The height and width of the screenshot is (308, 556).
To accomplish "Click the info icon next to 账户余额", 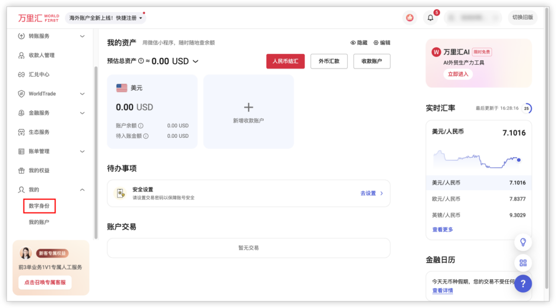I will [x=141, y=126].
